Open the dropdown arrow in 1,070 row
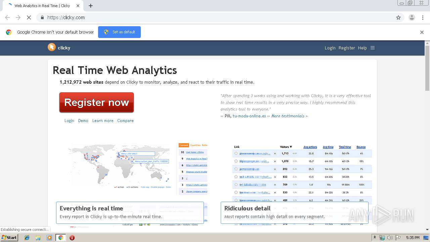The height and width of the screenshot is (242, 430). (x=275, y=161)
